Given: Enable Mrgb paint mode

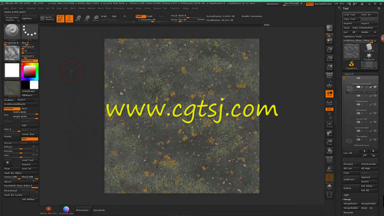Looking at the screenshot, I should (x=104, y=16).
